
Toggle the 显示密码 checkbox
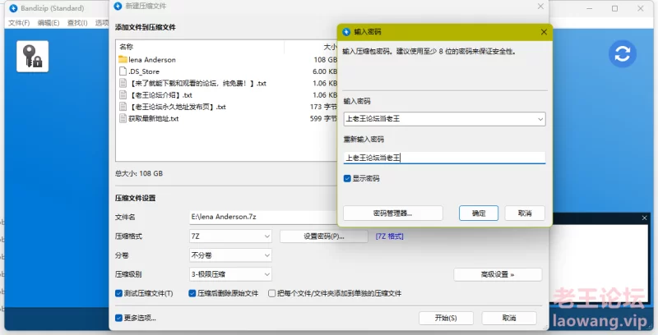coord(347,178)
